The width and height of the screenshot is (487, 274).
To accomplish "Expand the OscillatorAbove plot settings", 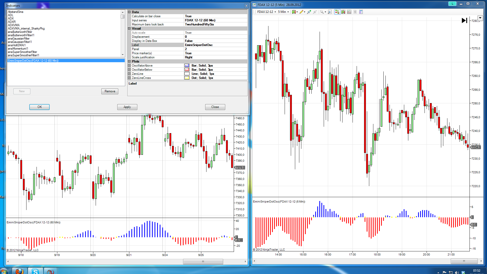I will point(129,66).
